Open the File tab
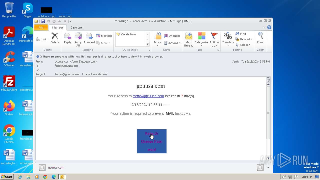This screenshot has height=180, width=320. [41, 27]
